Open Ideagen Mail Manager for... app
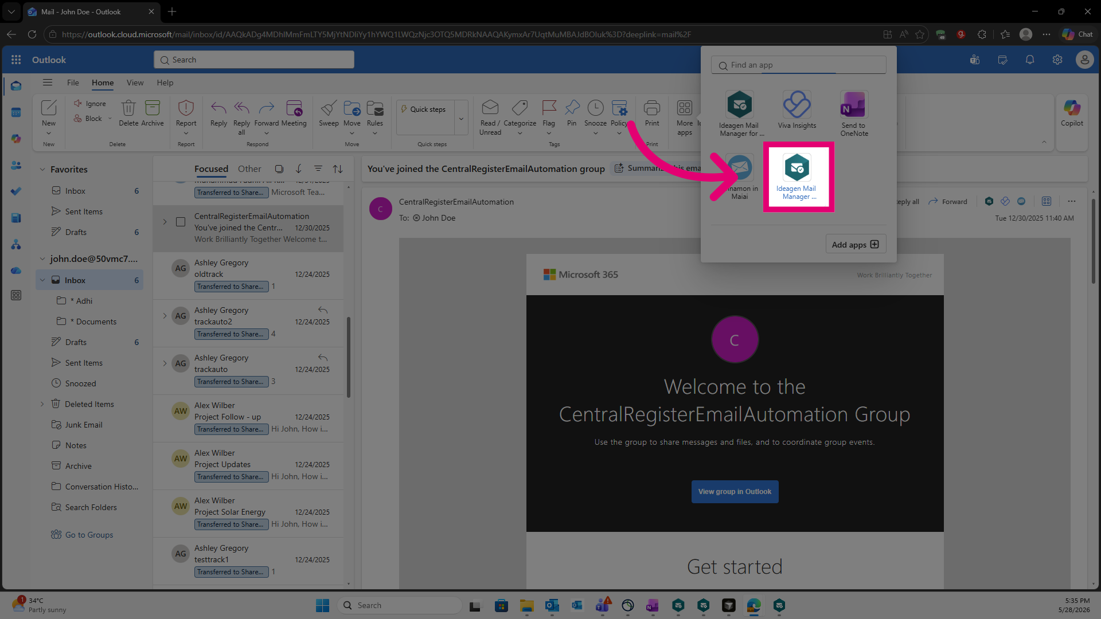This screenshot has height=619, width=1101. (x=740, y=114)
